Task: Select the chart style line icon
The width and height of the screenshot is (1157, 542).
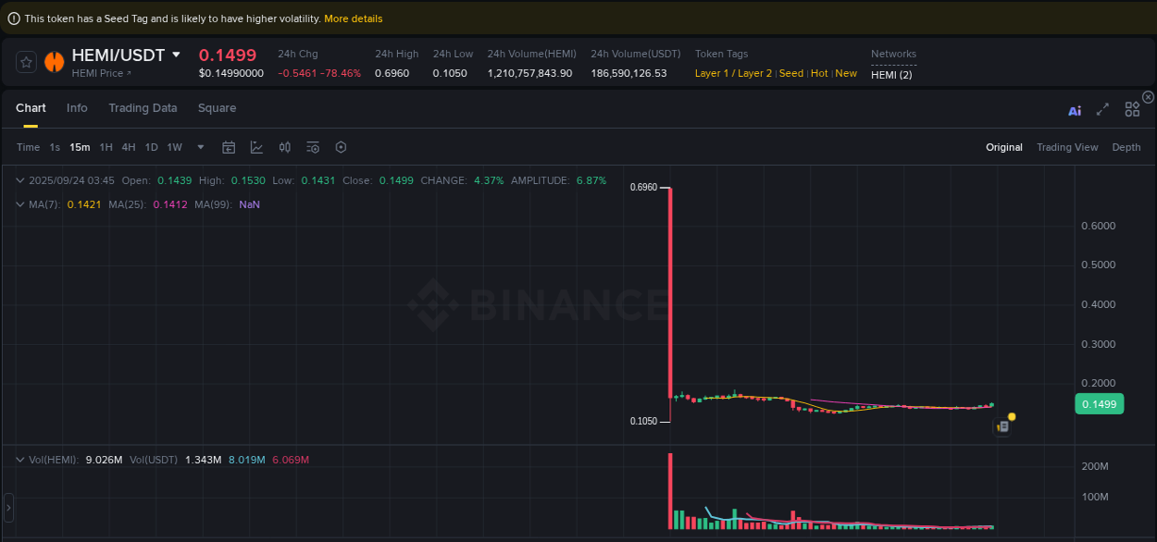Action: [256, 147]
